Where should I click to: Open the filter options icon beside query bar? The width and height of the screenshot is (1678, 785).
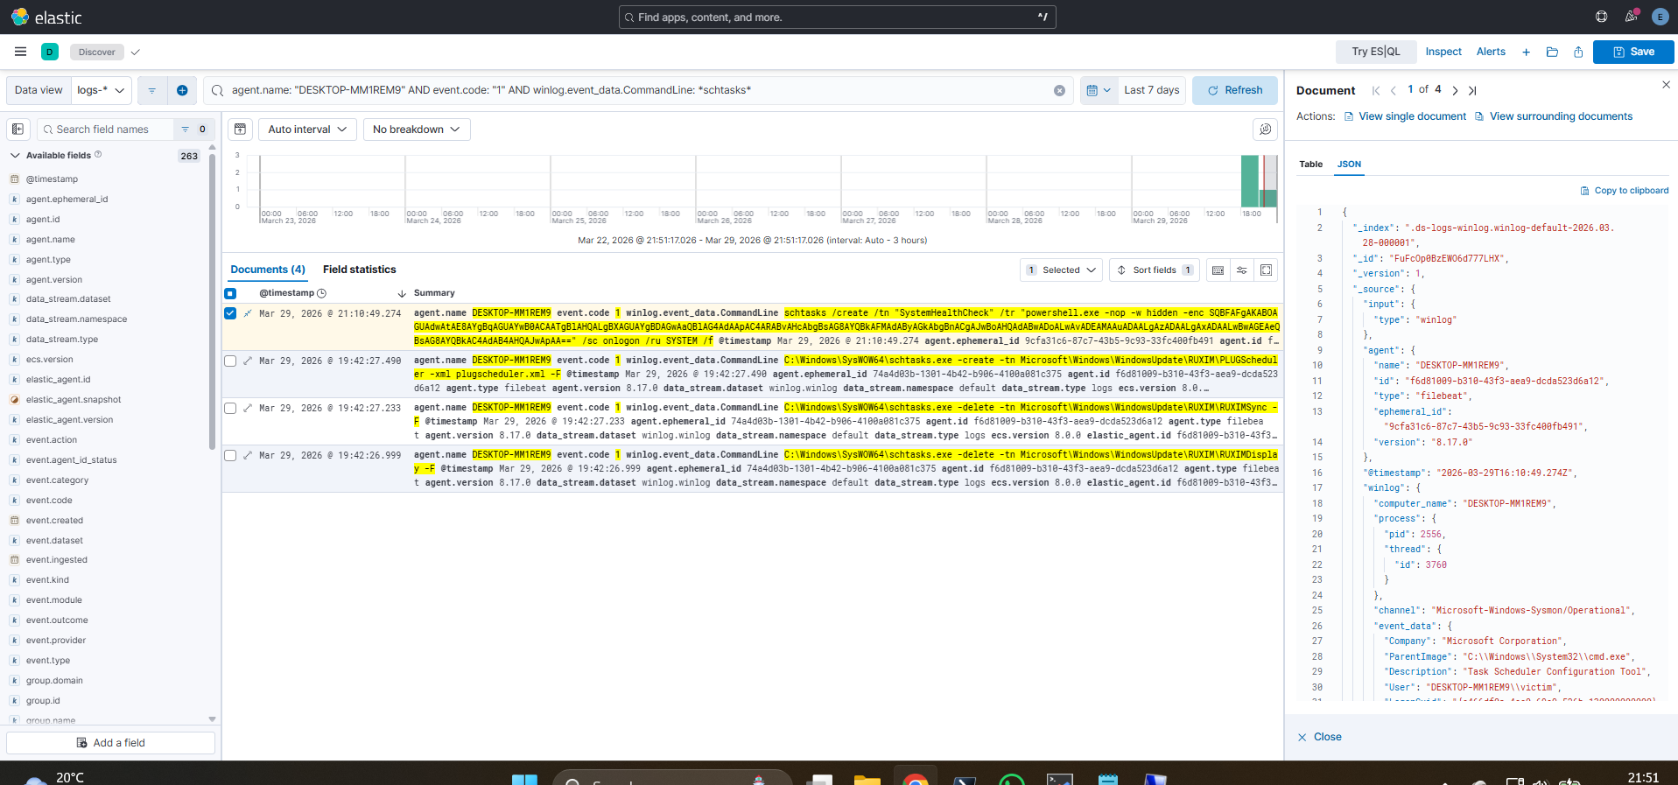click(x=151, y=90)
